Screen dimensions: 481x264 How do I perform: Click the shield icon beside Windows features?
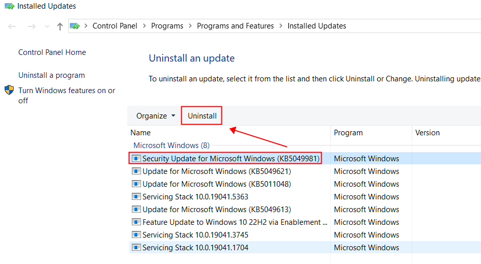point(9,90)
